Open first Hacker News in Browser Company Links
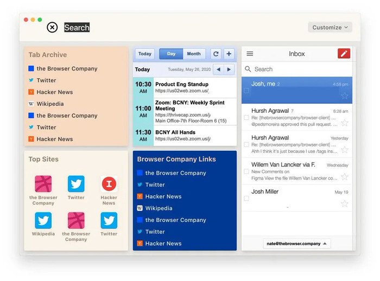The image size is (380, 281). pos(159,196)
